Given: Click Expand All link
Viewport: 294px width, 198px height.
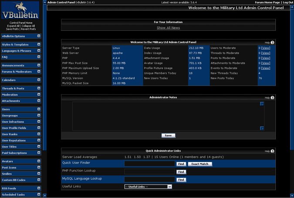Looking at the screenshot, I should coord(13,26).
